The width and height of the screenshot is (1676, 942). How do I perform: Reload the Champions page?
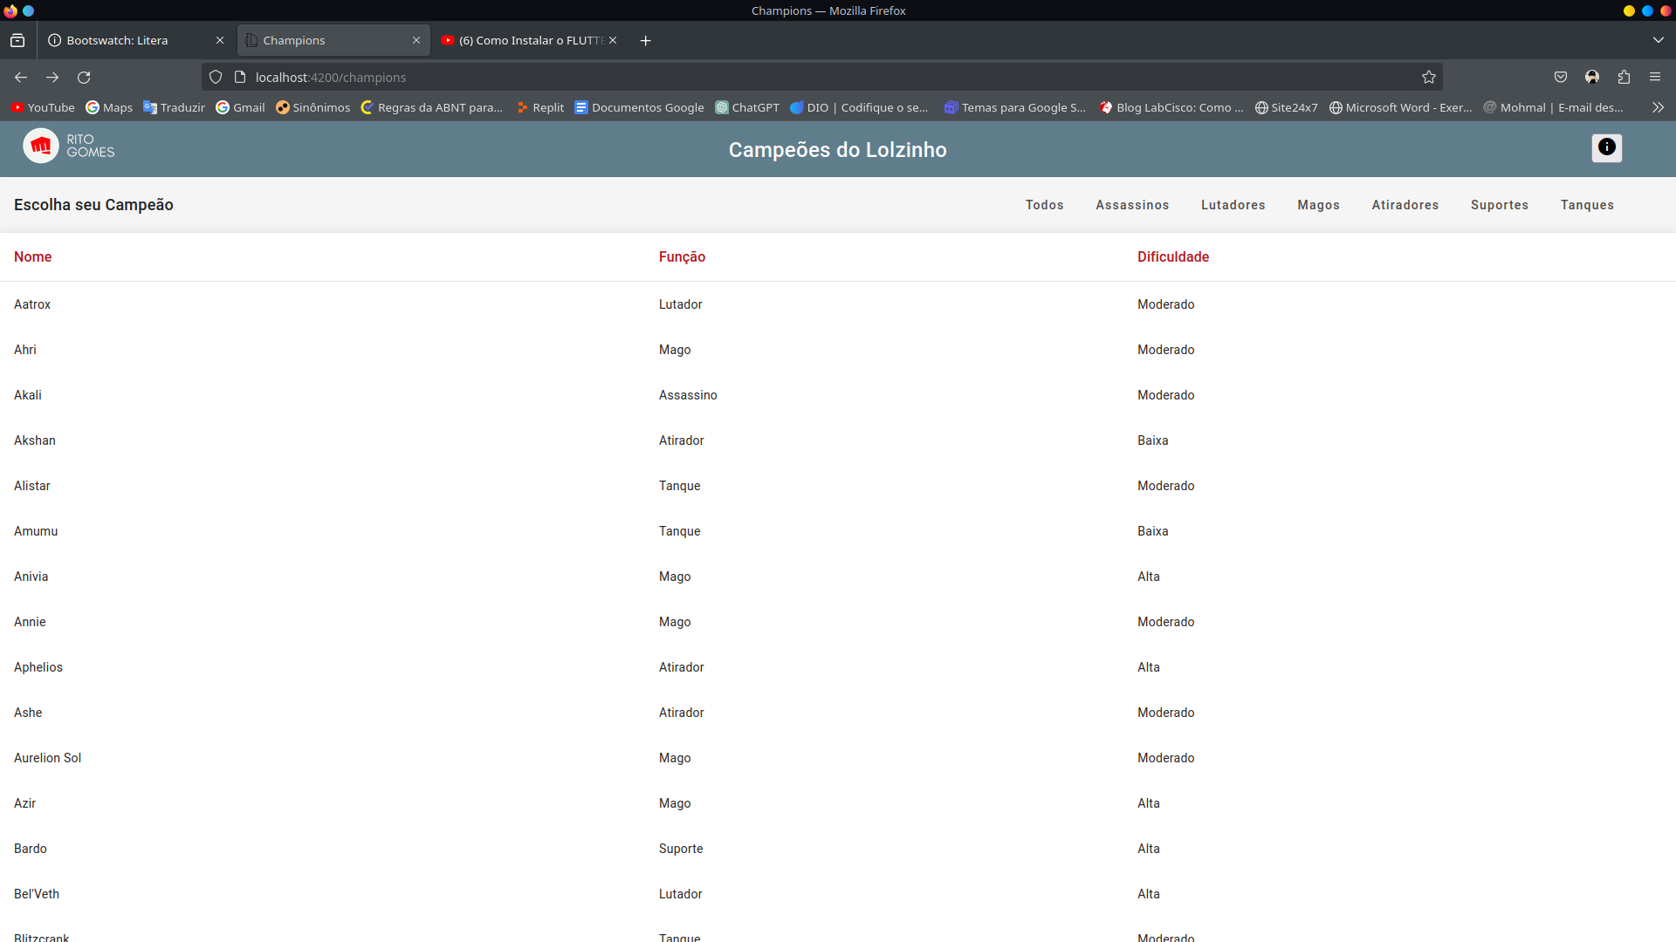[84, 77]
